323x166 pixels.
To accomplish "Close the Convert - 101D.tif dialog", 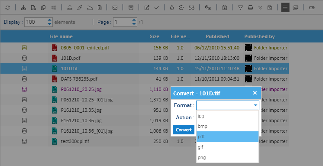I will coord(255,93).
